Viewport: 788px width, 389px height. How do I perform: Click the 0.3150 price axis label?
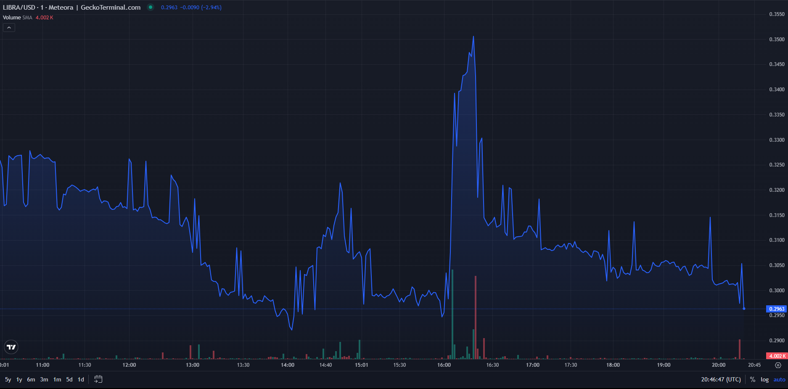(777, 215)
